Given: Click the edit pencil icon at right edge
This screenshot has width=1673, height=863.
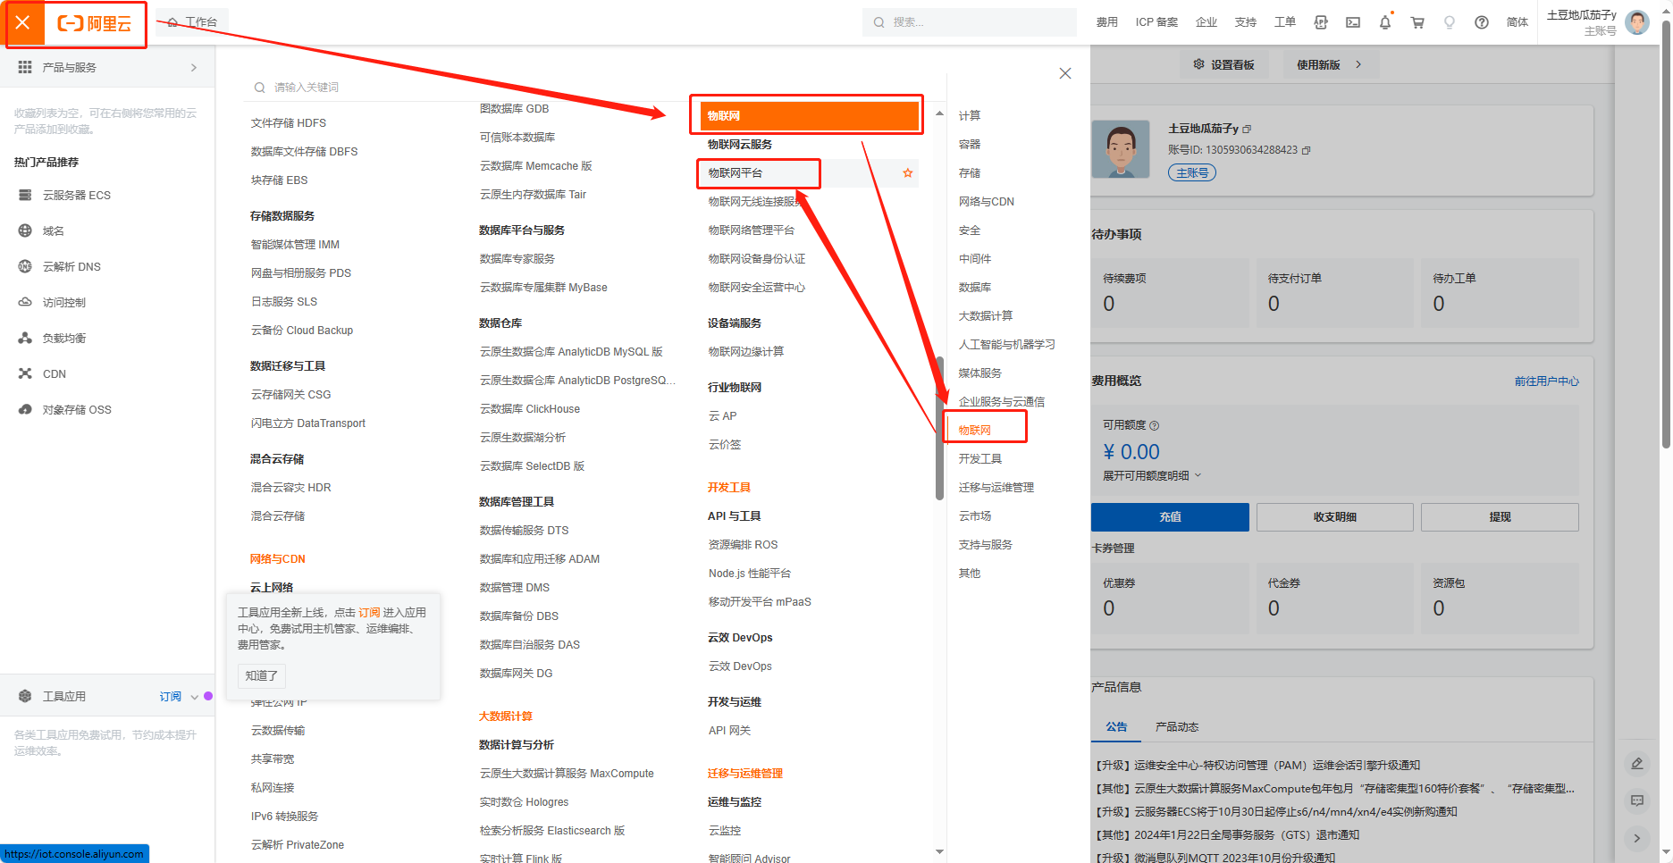Looking at the screenshot, I should 1637,764.
